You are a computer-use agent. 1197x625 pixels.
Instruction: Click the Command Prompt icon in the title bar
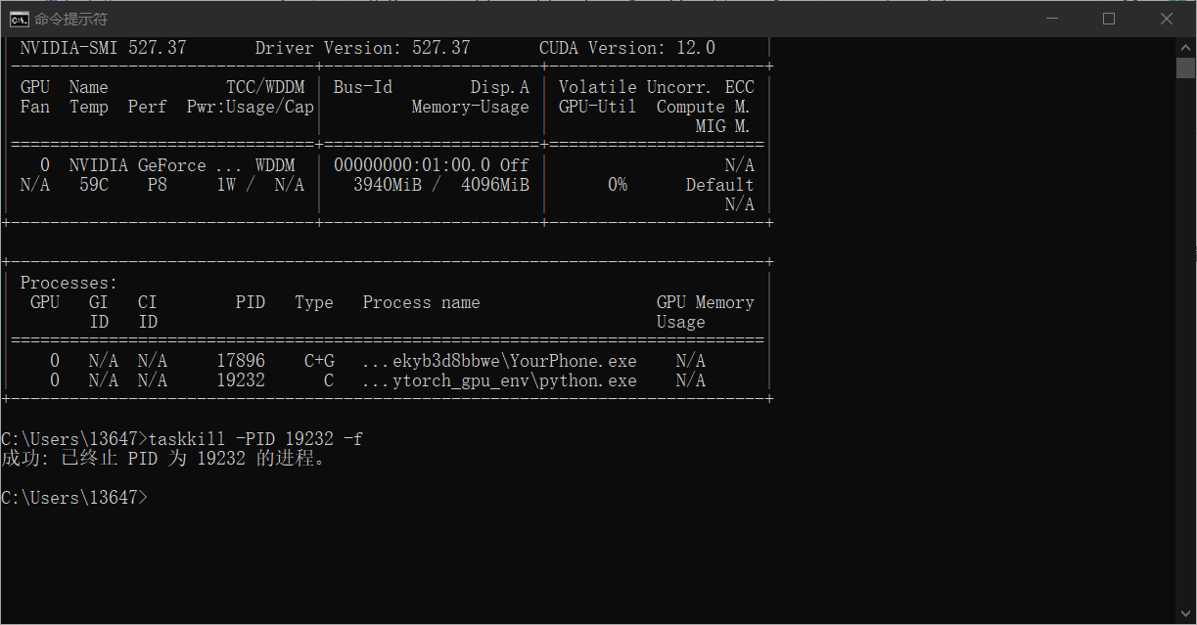coord(18,19)
